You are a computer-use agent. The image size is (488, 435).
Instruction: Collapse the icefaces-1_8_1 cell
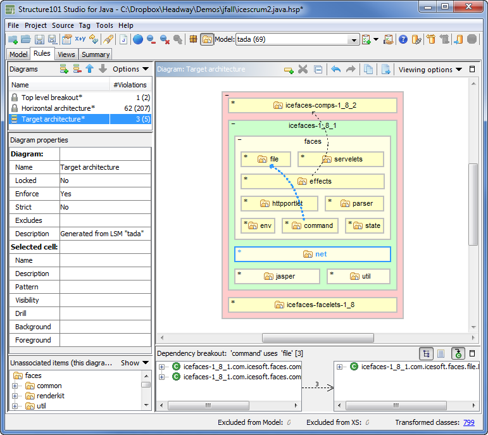tap(233, 124)
